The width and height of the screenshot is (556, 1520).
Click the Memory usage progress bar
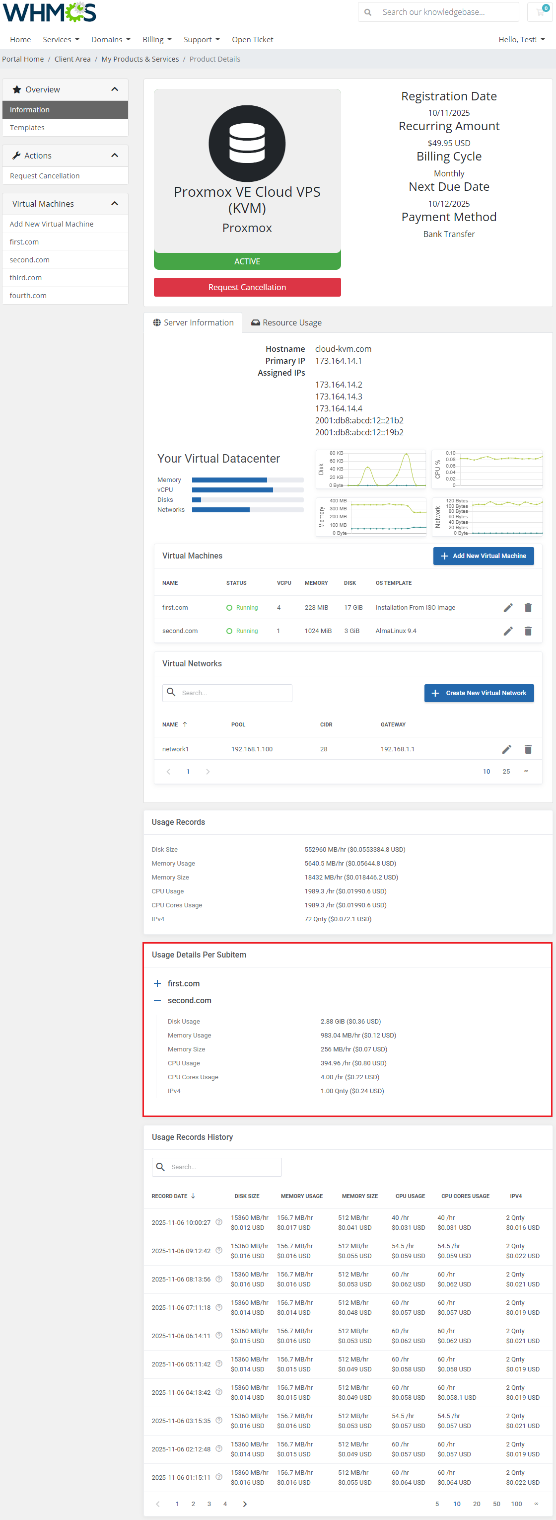(x=248, y=480)
